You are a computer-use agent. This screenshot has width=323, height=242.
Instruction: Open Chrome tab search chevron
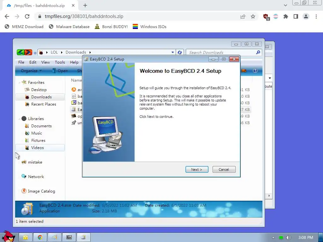click(x=285, y=5)
